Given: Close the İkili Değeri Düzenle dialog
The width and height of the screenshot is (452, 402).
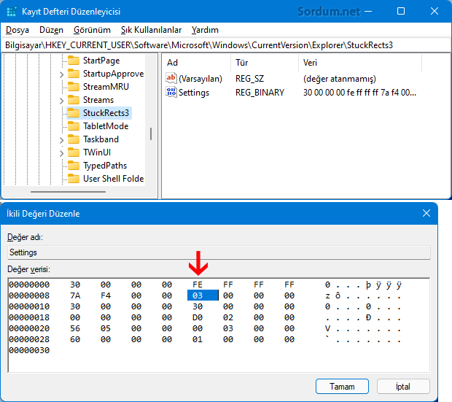Looking at the screenshot, I should pyautogui.click(x=426, y=213).
